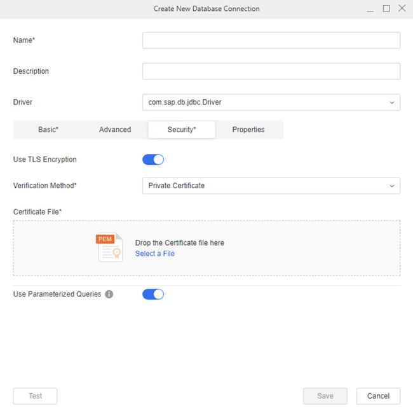The width and height of the screenshot is (413, 418).
Task: Click the Select a File link
Action: [x=155, y=254]
